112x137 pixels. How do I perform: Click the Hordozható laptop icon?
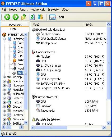point(14,68)
